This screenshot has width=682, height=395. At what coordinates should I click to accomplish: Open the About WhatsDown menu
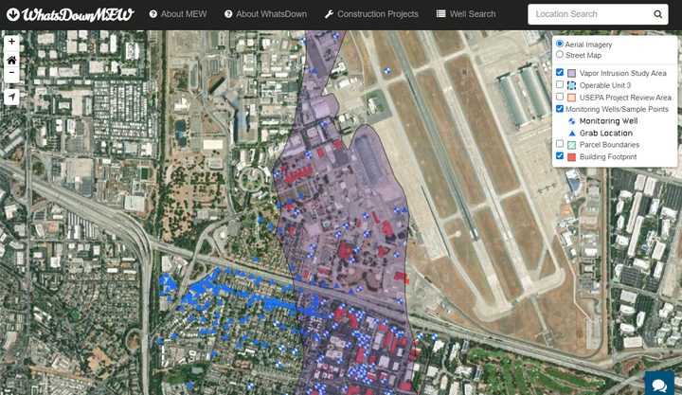pyautogui.click(x=266, y=14)
